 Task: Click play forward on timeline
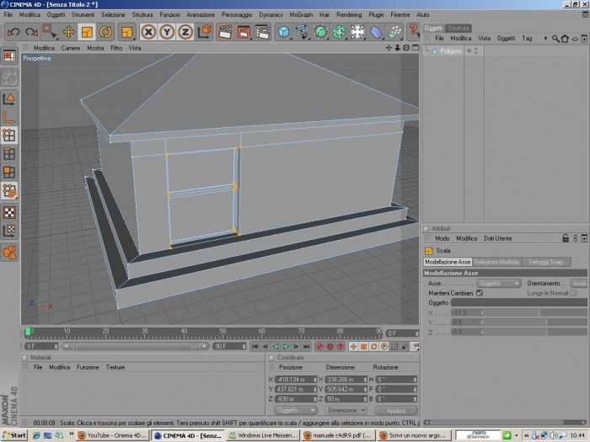tap(286, 347)
